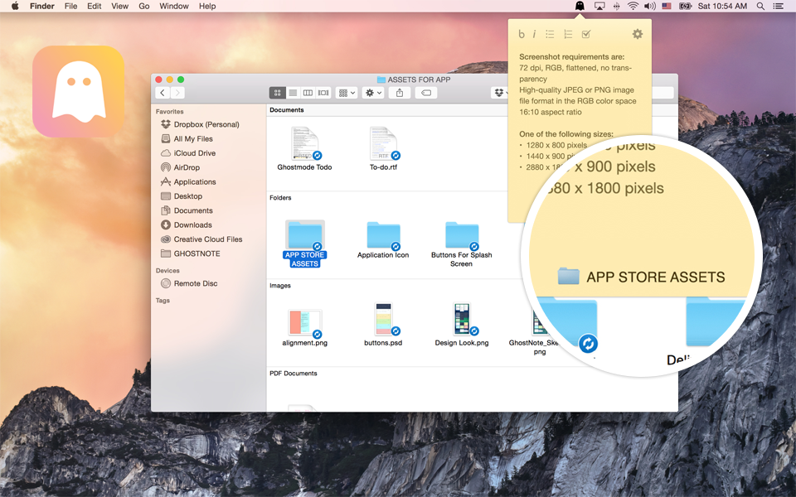Open Applications in Finder sidebar

[194, 181]
